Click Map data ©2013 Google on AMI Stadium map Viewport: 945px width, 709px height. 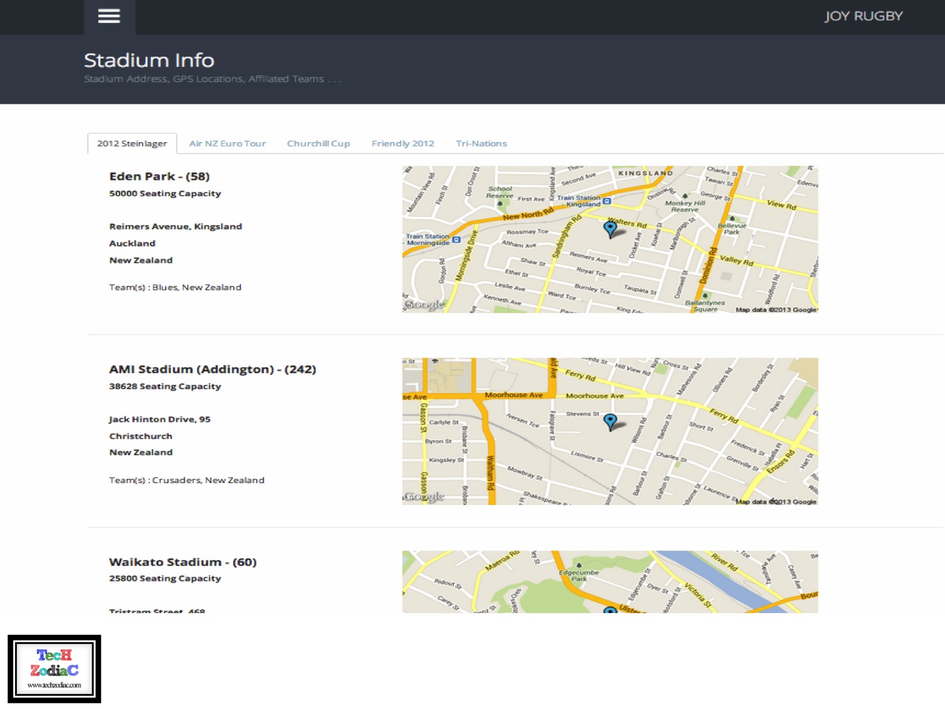tap(776, 502)
